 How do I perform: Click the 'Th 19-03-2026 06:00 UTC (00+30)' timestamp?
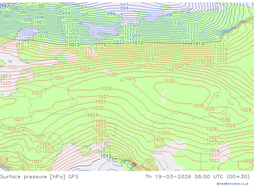point(197,176)
